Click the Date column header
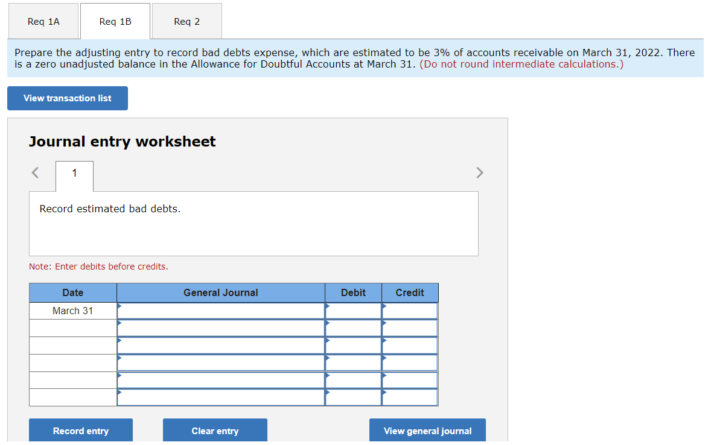 [x=72, y=292]
